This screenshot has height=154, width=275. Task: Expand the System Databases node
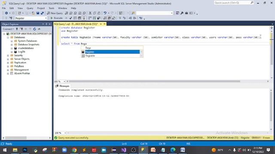(x=12, y=41)
